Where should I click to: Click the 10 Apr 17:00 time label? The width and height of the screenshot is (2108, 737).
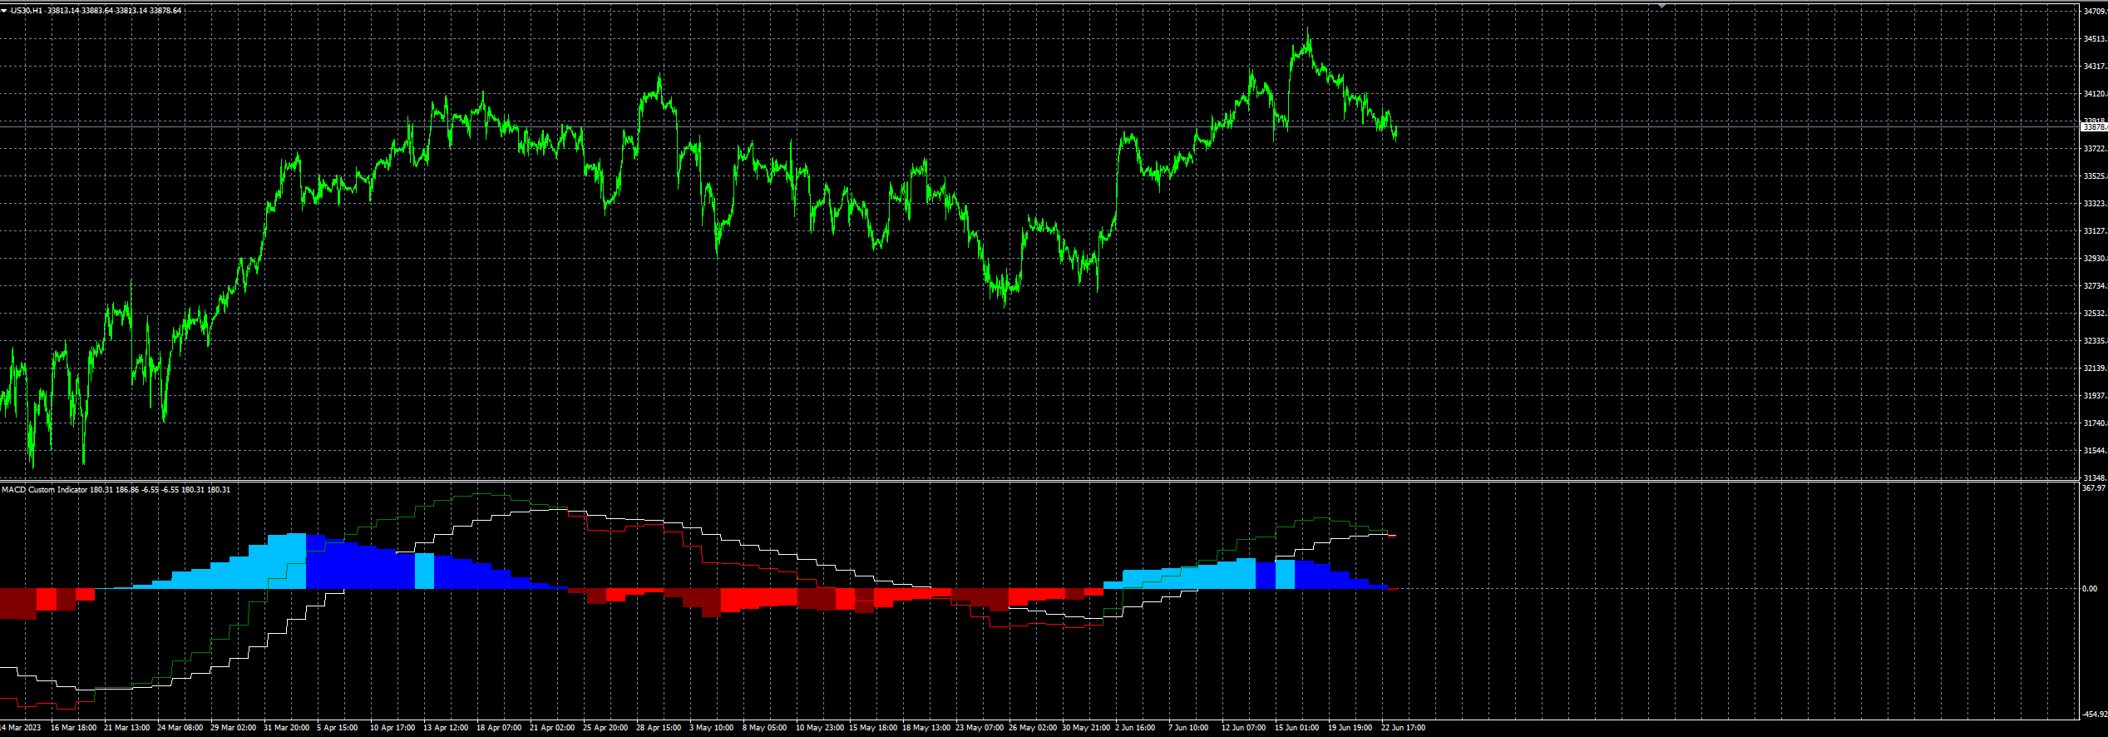click(392, 728)
